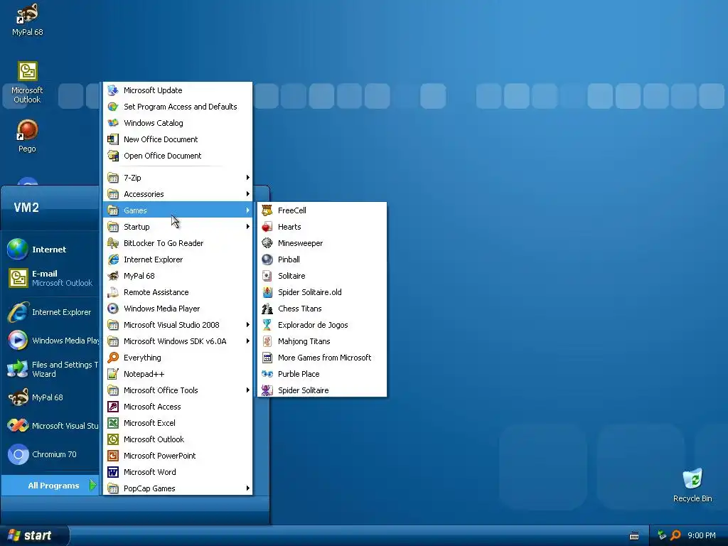The image size is (728, 546).
Task: Click the Safely Remove Hardware tray icon
Action: [662, 535]
